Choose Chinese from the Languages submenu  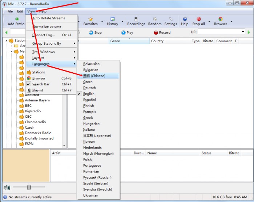coord(94,76)
